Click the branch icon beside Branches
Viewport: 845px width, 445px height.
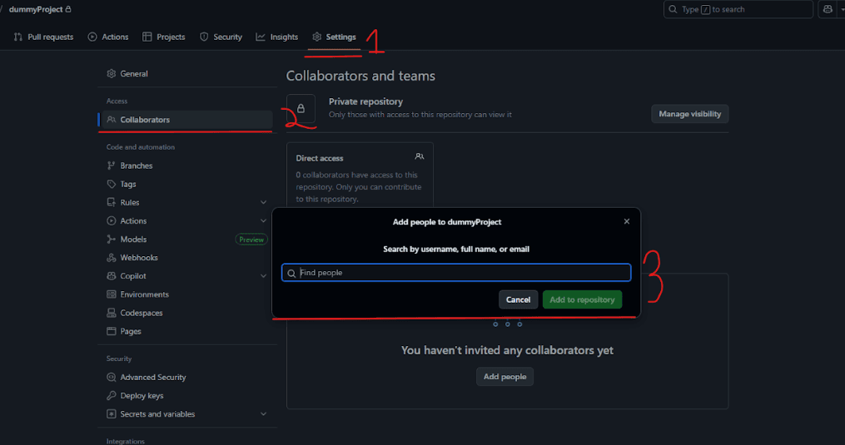pyautogui.click(x=111, y=166)
